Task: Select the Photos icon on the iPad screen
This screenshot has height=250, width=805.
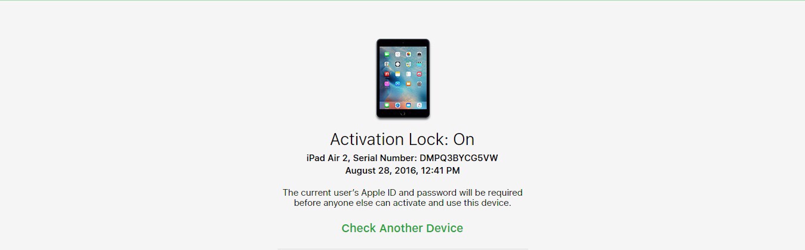Action: tap(409, 54)
